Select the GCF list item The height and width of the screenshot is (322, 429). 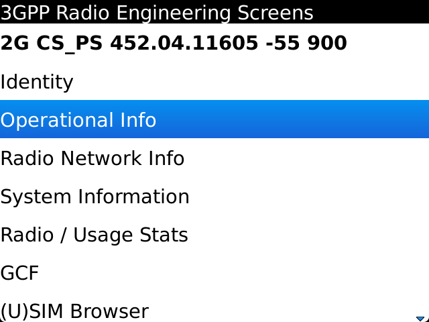20,273
